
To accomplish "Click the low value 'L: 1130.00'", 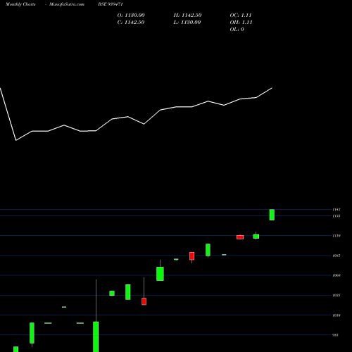I will click(x=187, y=23).
